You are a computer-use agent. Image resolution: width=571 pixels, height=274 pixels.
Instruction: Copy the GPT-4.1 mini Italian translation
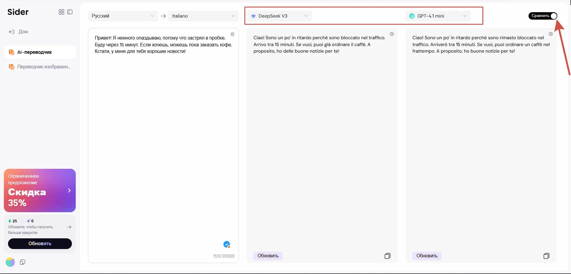tap(546, 256)
